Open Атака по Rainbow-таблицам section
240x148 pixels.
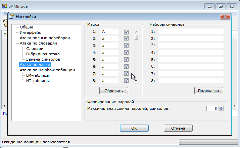47,70
